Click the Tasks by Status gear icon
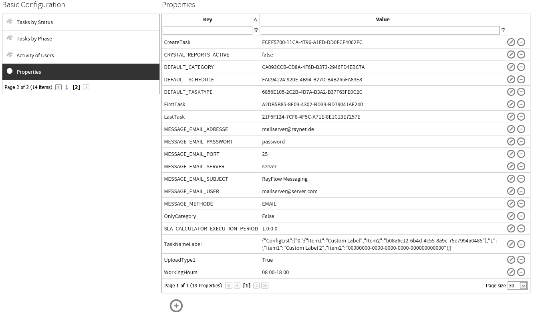The height and width of the screenshot is (317, 534). (x=10, y=22)
